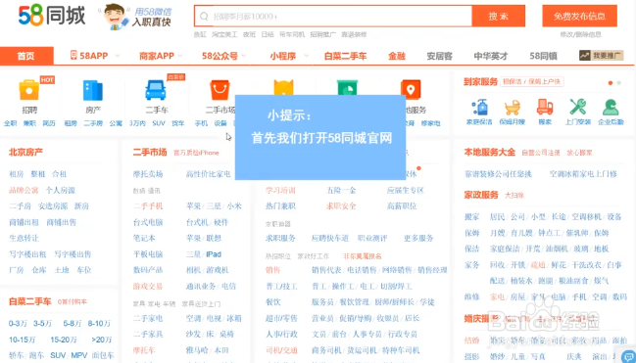Open the 简历 link under 招聘
Image resolution: width=636 pixels, height=363 pixels.
click(49, 123)
